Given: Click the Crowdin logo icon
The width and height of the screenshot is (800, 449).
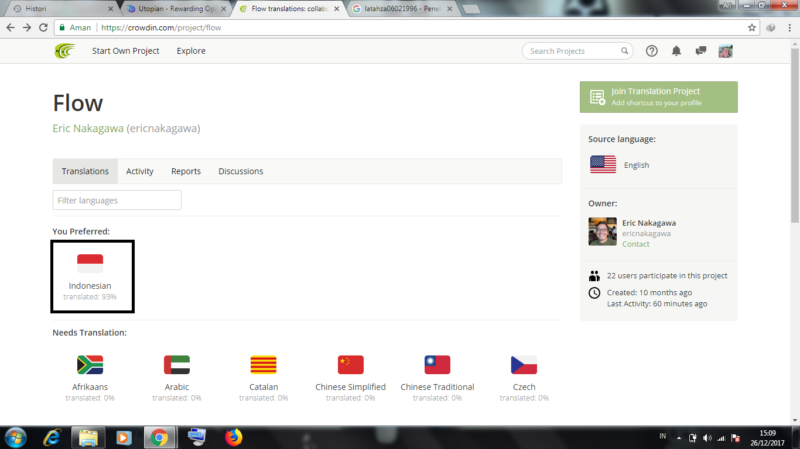Looking at the screenshot, I should [x=65, y=51].
